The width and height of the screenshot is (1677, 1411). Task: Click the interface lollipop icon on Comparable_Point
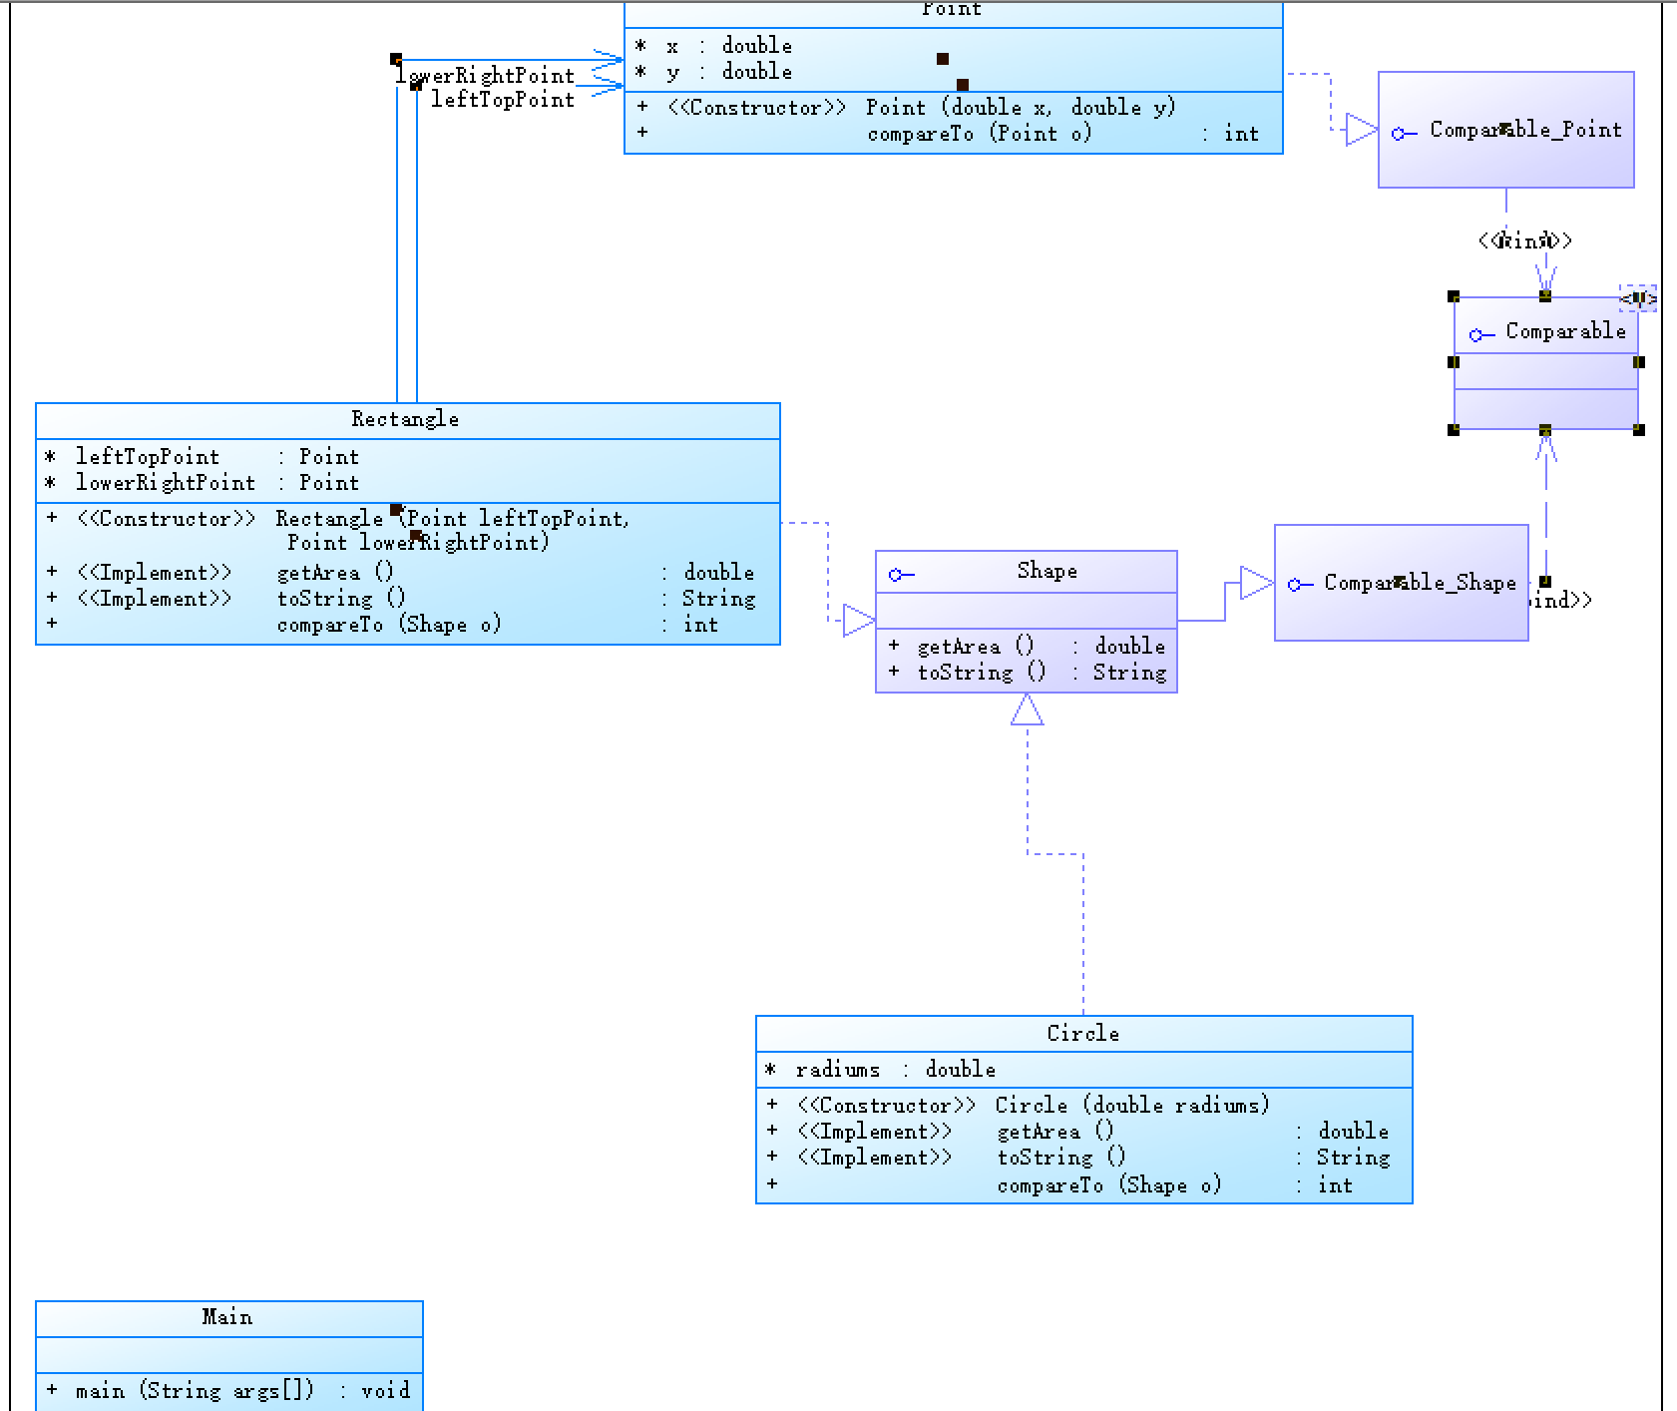coord(1404,133)
